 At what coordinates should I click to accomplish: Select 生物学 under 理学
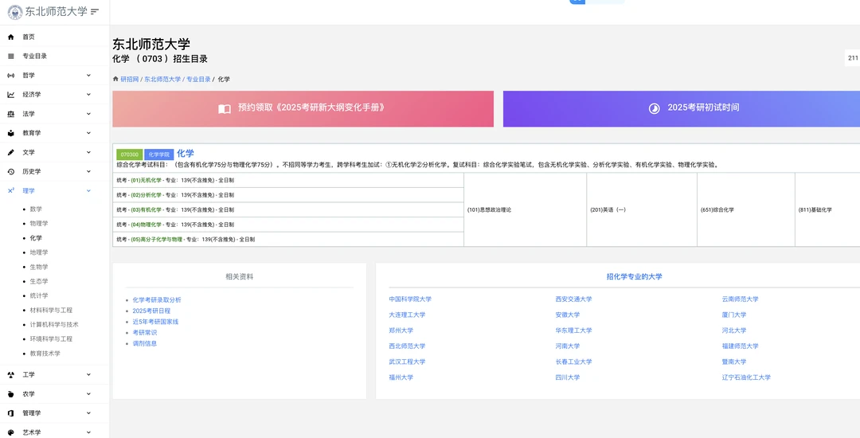point(39,267)
